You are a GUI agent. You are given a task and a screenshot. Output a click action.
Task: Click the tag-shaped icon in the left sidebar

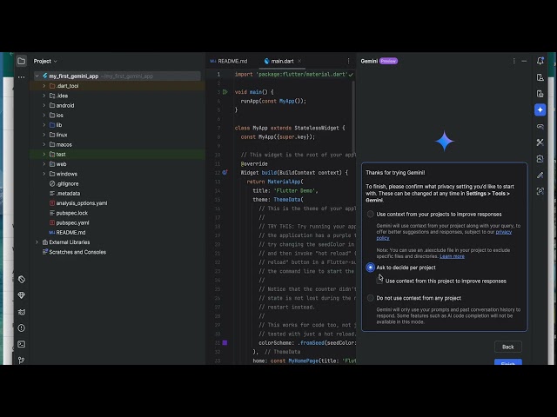point(21,280)
